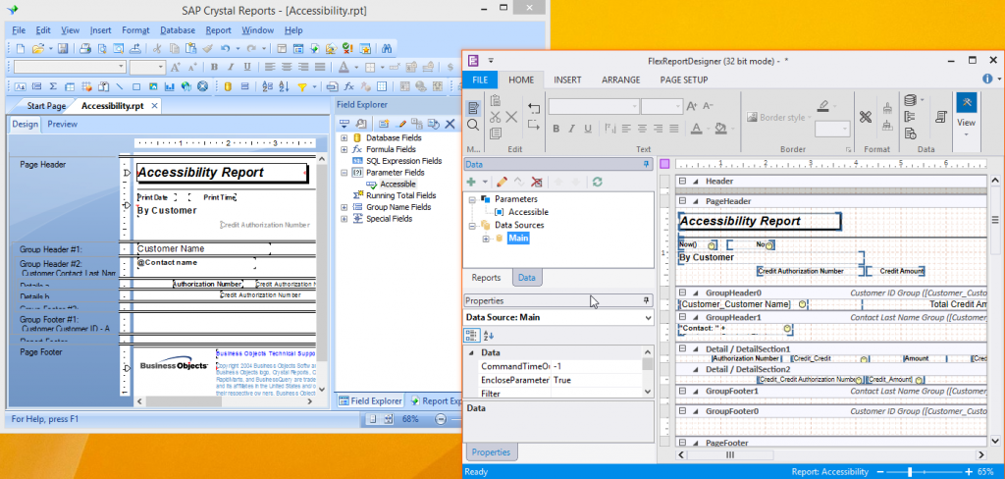Toggle Underline in Crystal Reports formatting toolbar
The width and height of the screenshot is (1005, 479).
[247, 68]
